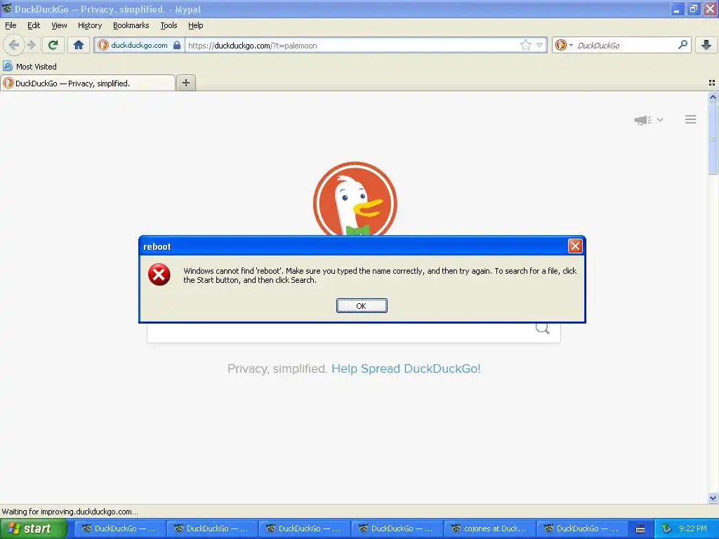Click the address bar URL text
The width and height of the screenshot is (719, 539).
[252, 46]
